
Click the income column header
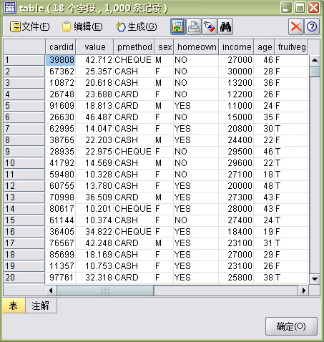coord(236,47)
